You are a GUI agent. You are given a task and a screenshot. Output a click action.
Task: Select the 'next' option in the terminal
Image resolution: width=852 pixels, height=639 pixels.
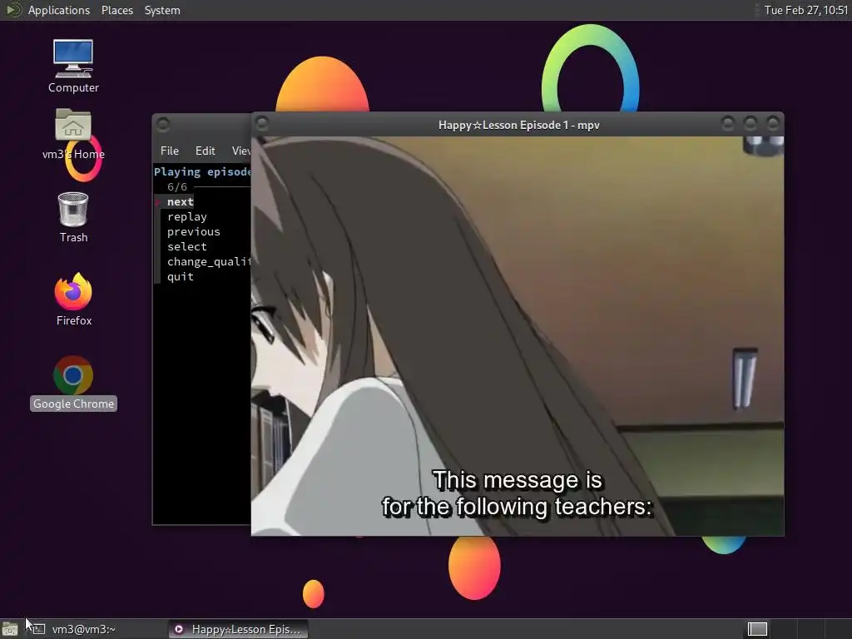pos(180,201)
